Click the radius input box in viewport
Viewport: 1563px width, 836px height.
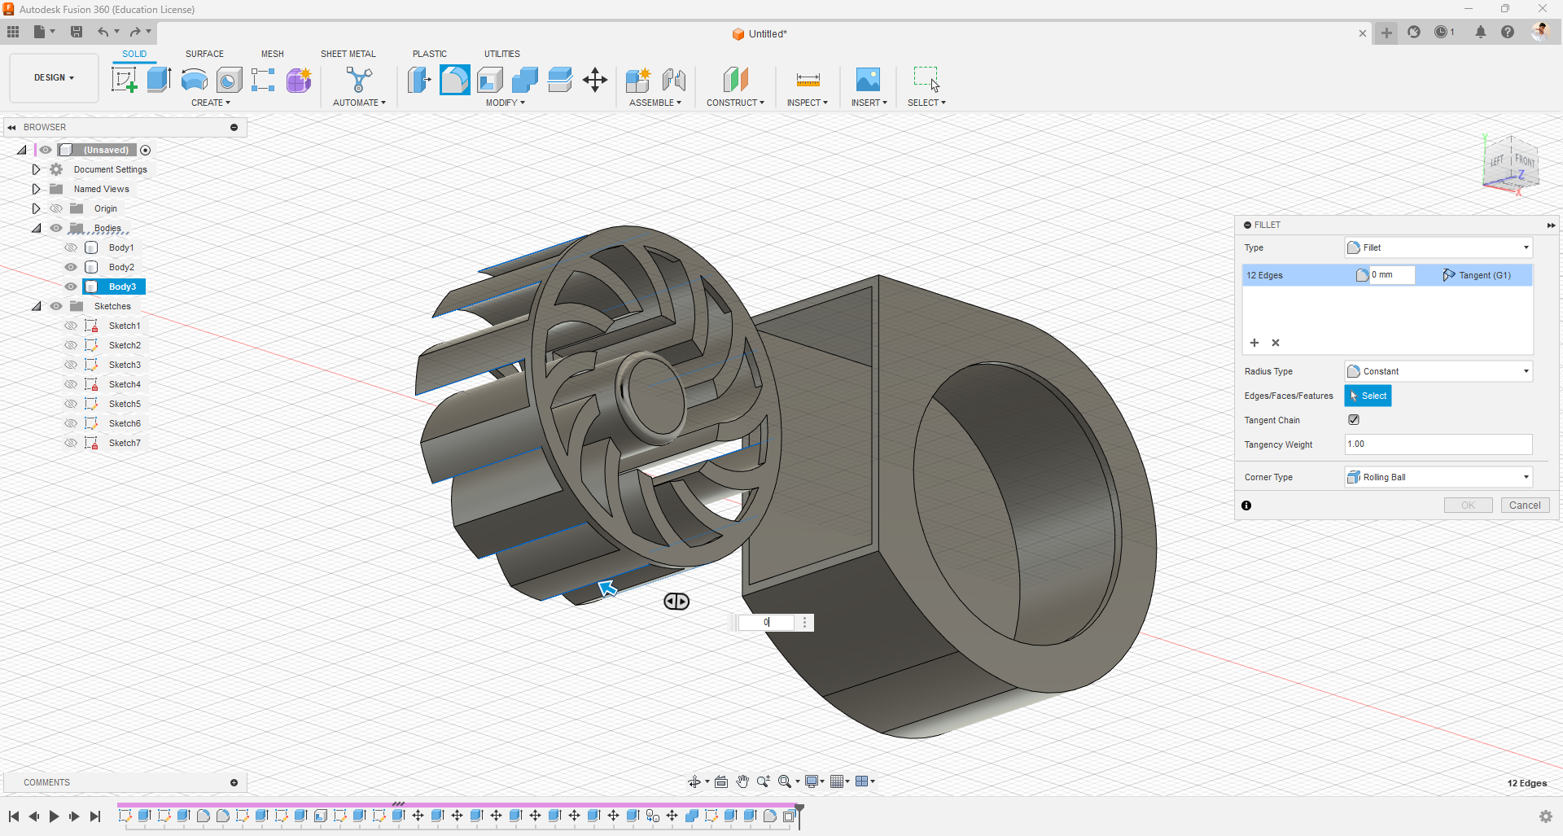(x=766, y=623)
